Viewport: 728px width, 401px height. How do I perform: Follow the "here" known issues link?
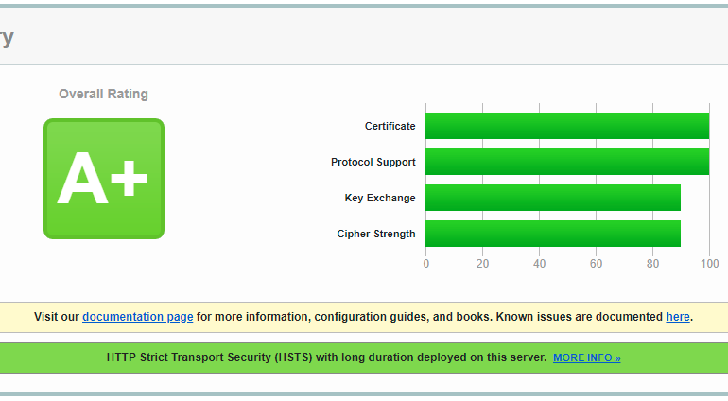[x=678, y=317]
